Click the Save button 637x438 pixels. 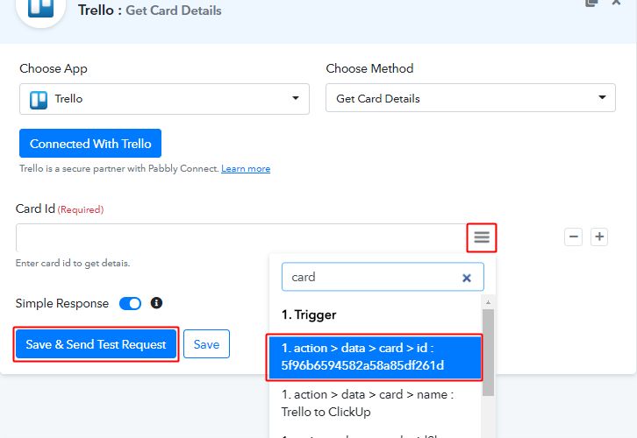pos(206,344)
